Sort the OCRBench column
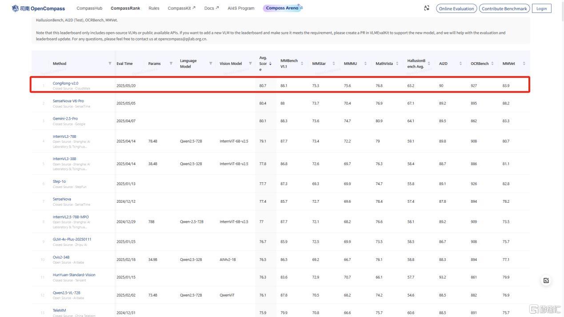 pos(492,64)
